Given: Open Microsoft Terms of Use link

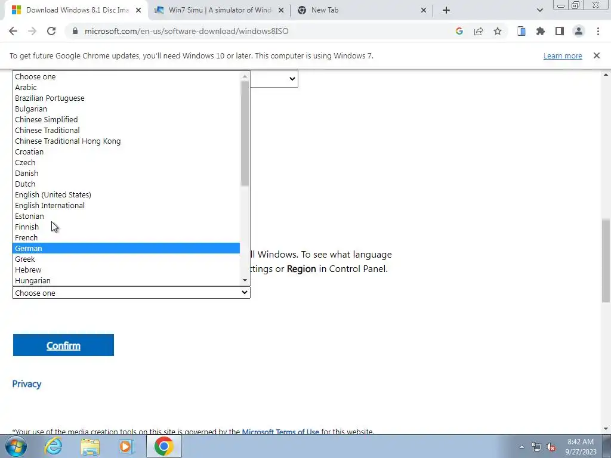Looking at the screenshot, I should tap(280, 432).
